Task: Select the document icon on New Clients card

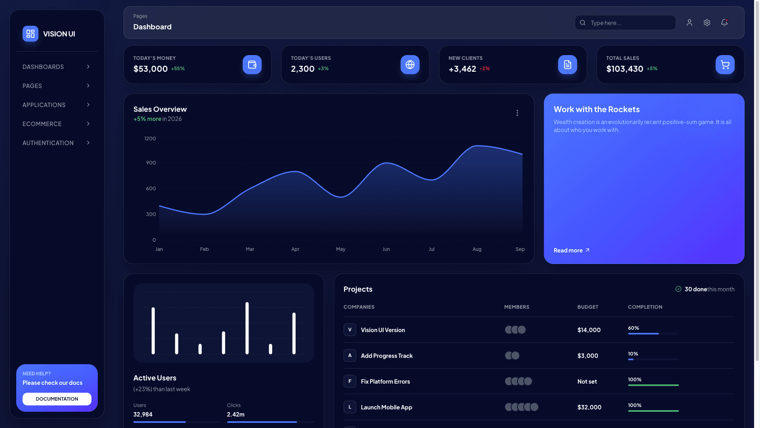Action: pos(567,64)
